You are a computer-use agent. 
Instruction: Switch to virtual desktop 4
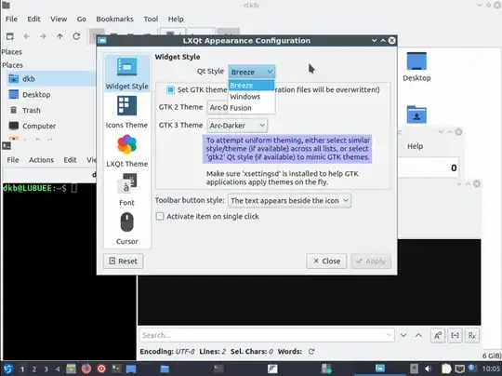(x=58, y=369)
